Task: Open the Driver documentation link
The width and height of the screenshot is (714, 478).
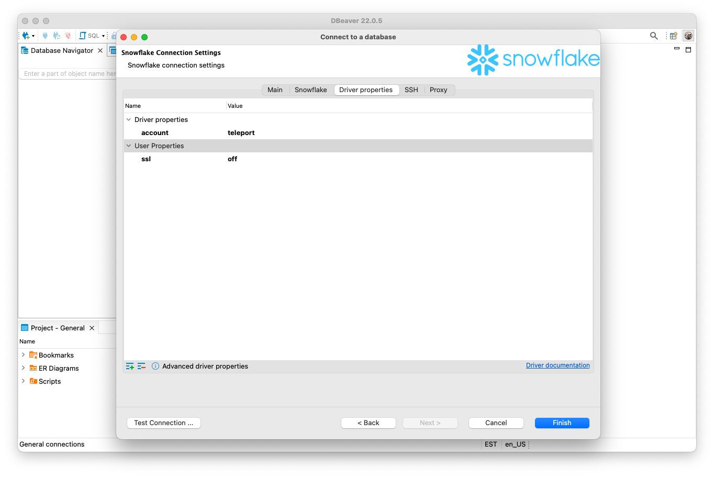Action: (x=557, y=365)
